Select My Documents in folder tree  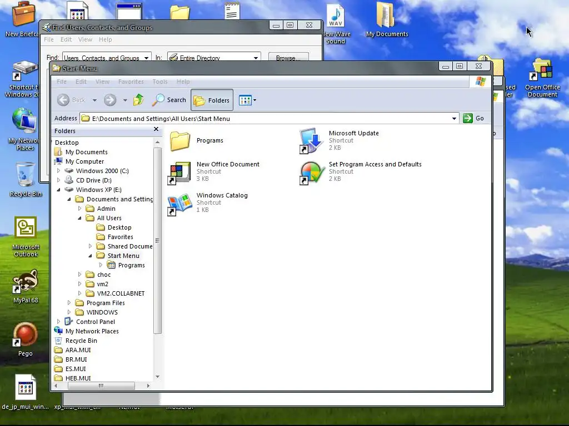(x=86, y=152)
